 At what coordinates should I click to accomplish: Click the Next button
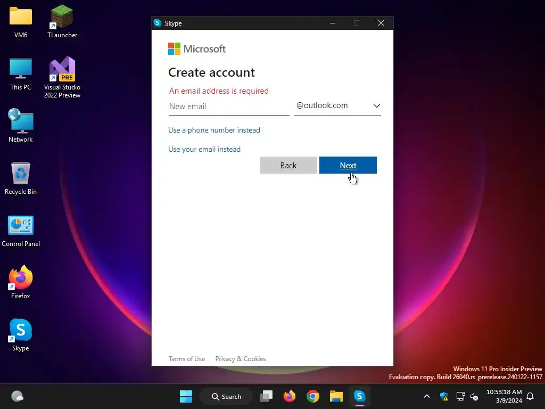[x=348, y=165]
